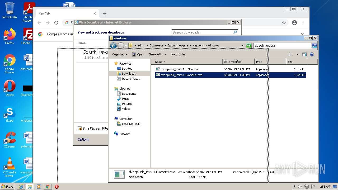
Task: Select the Firefox desktop shortcut
Action: (10, 36)
